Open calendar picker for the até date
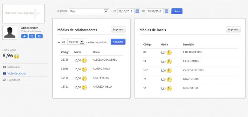Viewport: 248px width, 117px height. coord(166,11)
